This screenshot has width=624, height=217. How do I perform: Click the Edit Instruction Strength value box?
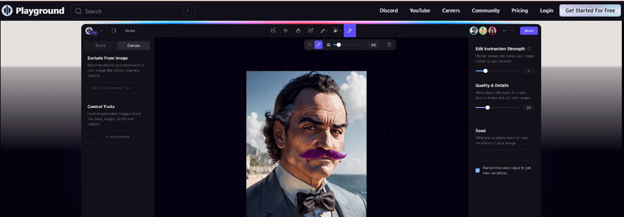coord(529,71)
